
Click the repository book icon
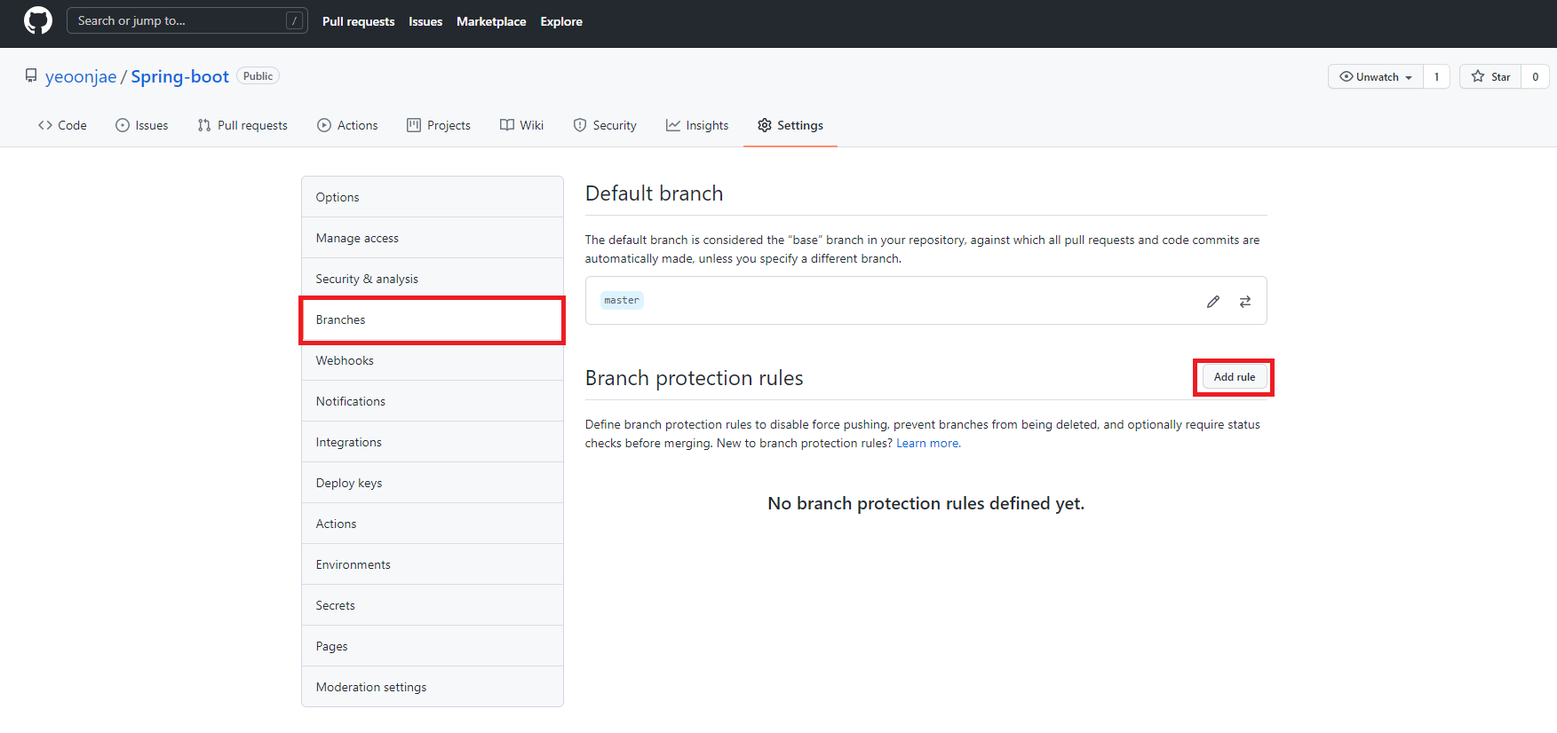coord(31,75)
